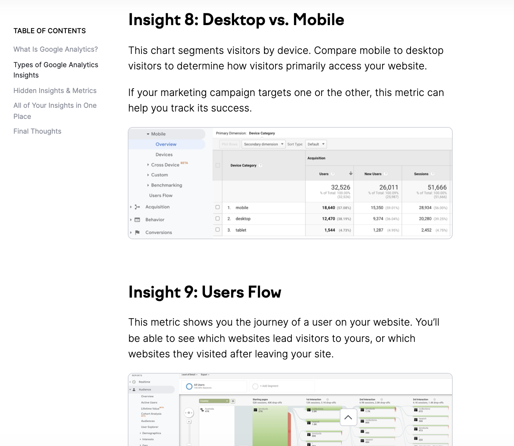Screen dimensions: 514x446
Task: Click the scroll-to-top chevron button
Action: (x=348, y=417)
